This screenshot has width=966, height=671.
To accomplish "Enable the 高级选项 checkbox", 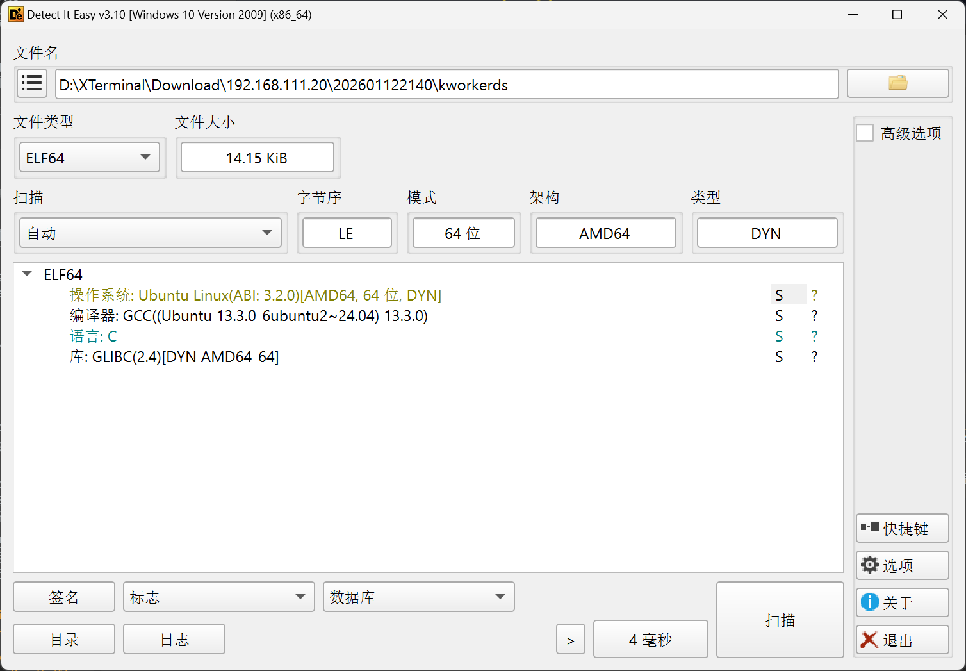I will [865, 133].
